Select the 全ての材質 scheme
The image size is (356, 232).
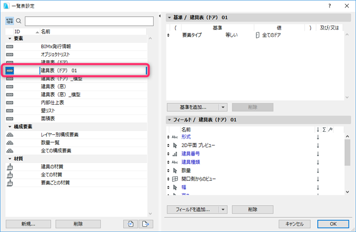tap(76, 175)
